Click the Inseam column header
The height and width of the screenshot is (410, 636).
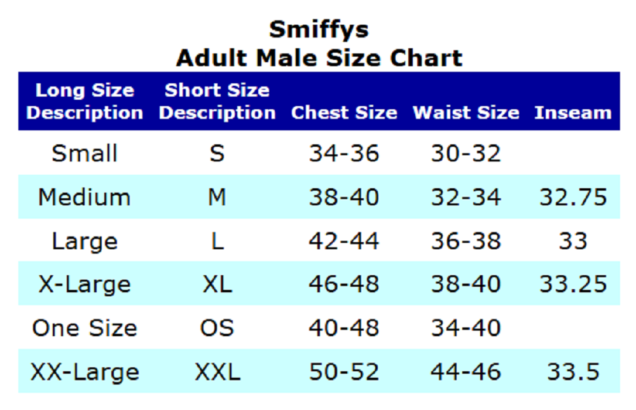pyautogui.click(x=573, y=113)
